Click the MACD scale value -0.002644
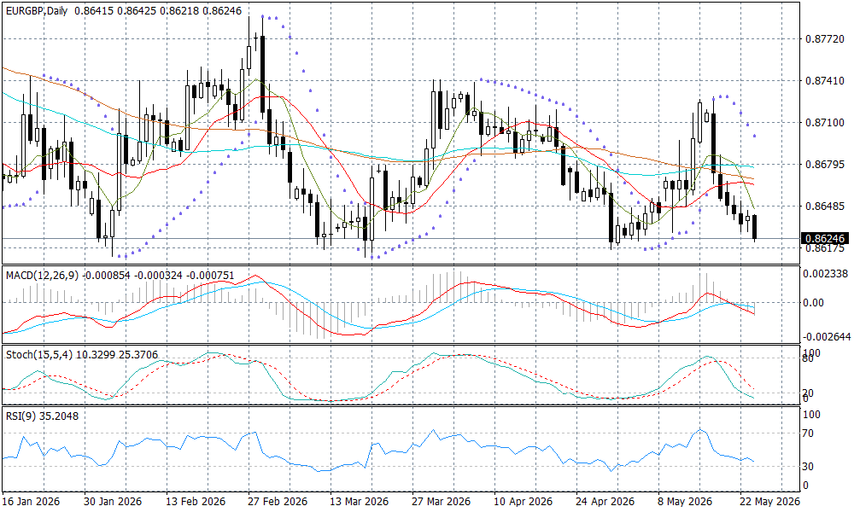 point(827,337)
